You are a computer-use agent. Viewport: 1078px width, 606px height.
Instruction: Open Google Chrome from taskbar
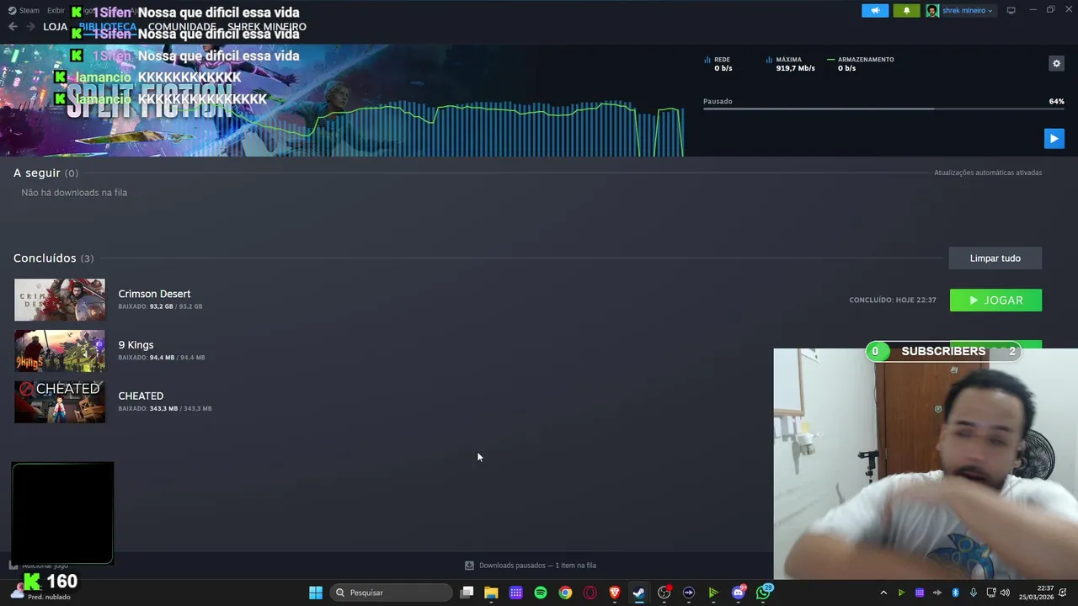pos(565,593)
